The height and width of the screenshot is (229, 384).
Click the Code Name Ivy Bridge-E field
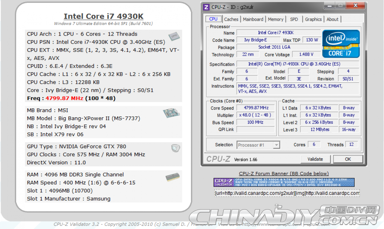(259, 40)
